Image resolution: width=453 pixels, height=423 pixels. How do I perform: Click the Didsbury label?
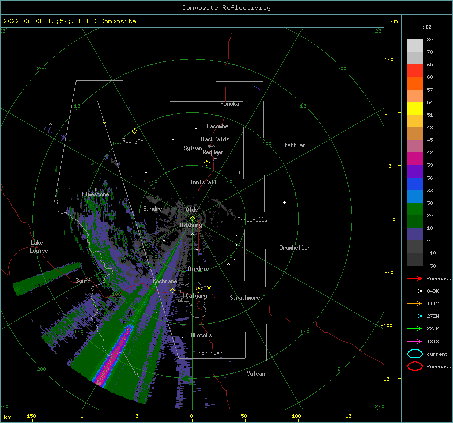point(190,225)
